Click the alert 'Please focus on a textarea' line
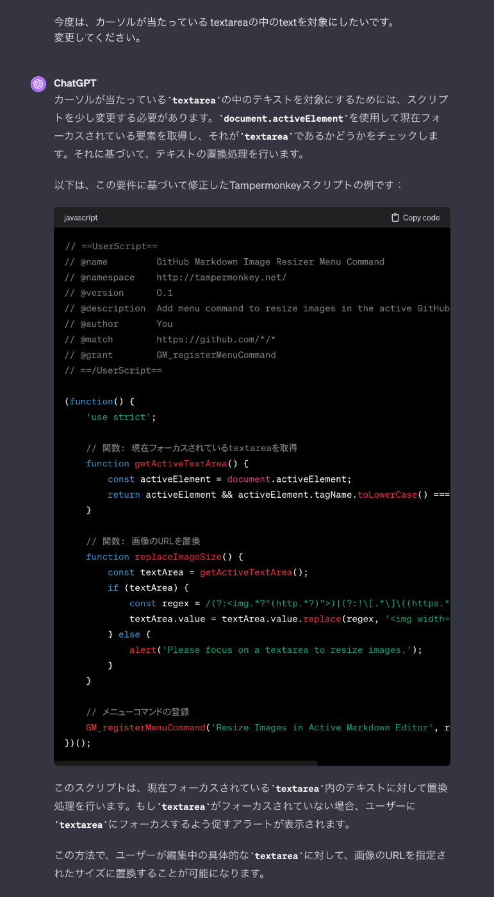Image resolution: width=494 pixels, height=897 pixels. pos(276,650)
